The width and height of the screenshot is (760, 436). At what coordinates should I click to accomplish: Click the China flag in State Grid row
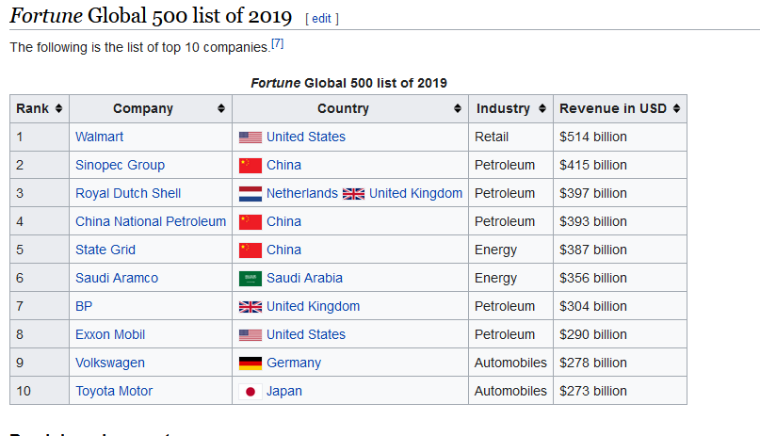tap(251, 250)
